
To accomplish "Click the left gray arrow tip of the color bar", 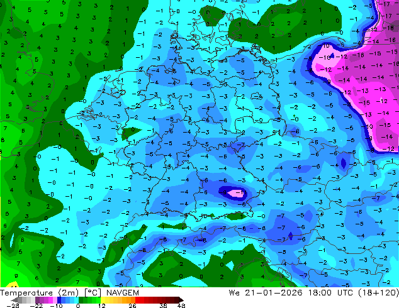I will (14, 300).
